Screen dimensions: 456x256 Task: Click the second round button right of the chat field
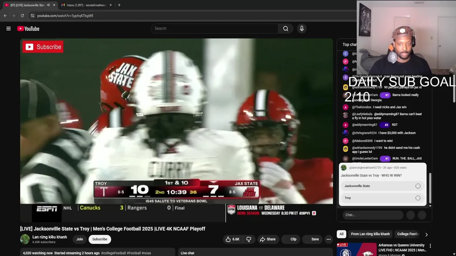422,215
